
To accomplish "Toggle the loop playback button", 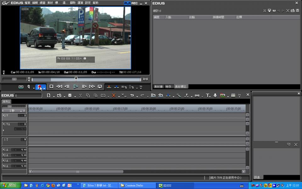I will 100,87.
